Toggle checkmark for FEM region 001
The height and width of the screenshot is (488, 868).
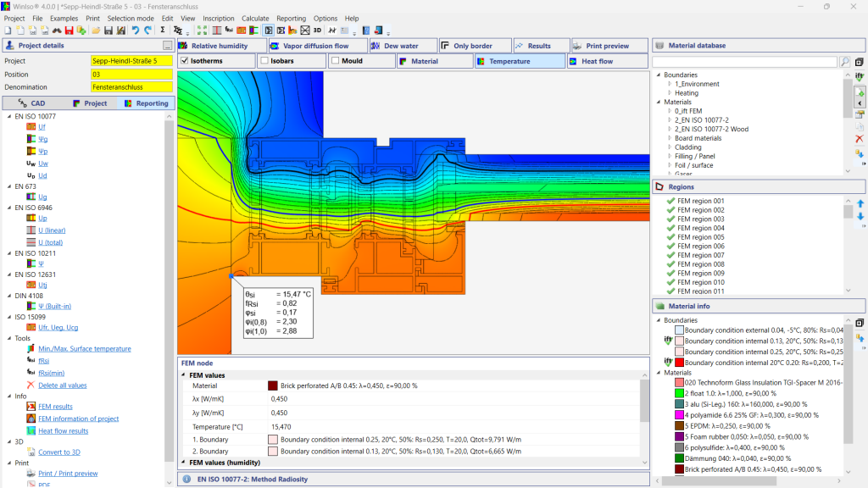(x=671, y=201)
